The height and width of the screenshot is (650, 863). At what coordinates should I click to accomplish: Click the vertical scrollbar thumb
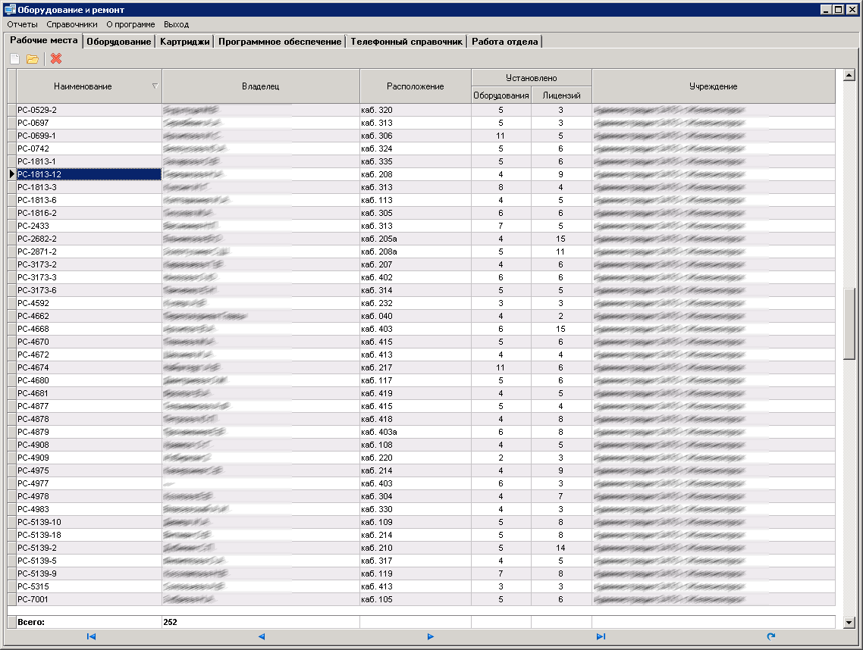click(x=849, y=324)
